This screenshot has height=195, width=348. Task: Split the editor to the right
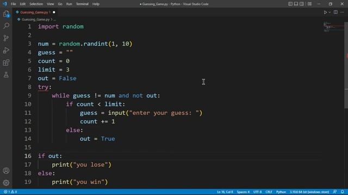pyautogui.click(x=335, y=12)
